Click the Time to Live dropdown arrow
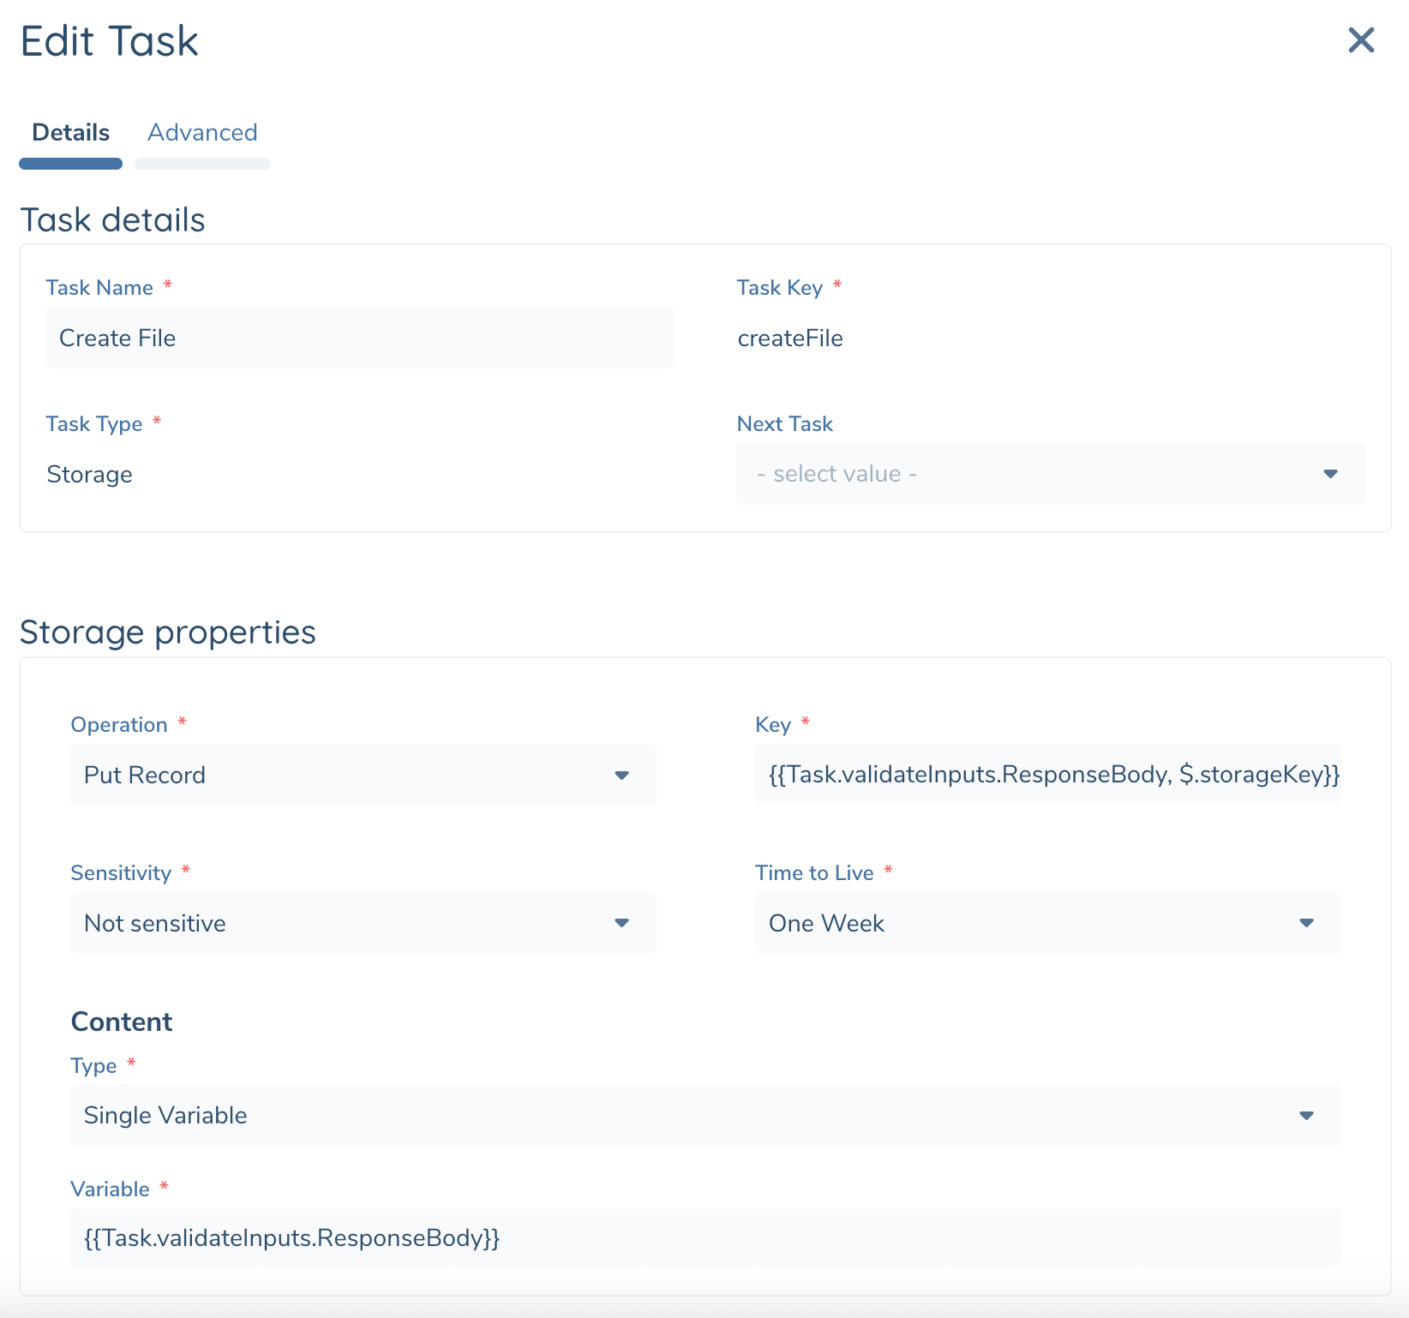 click(1306, 924)
